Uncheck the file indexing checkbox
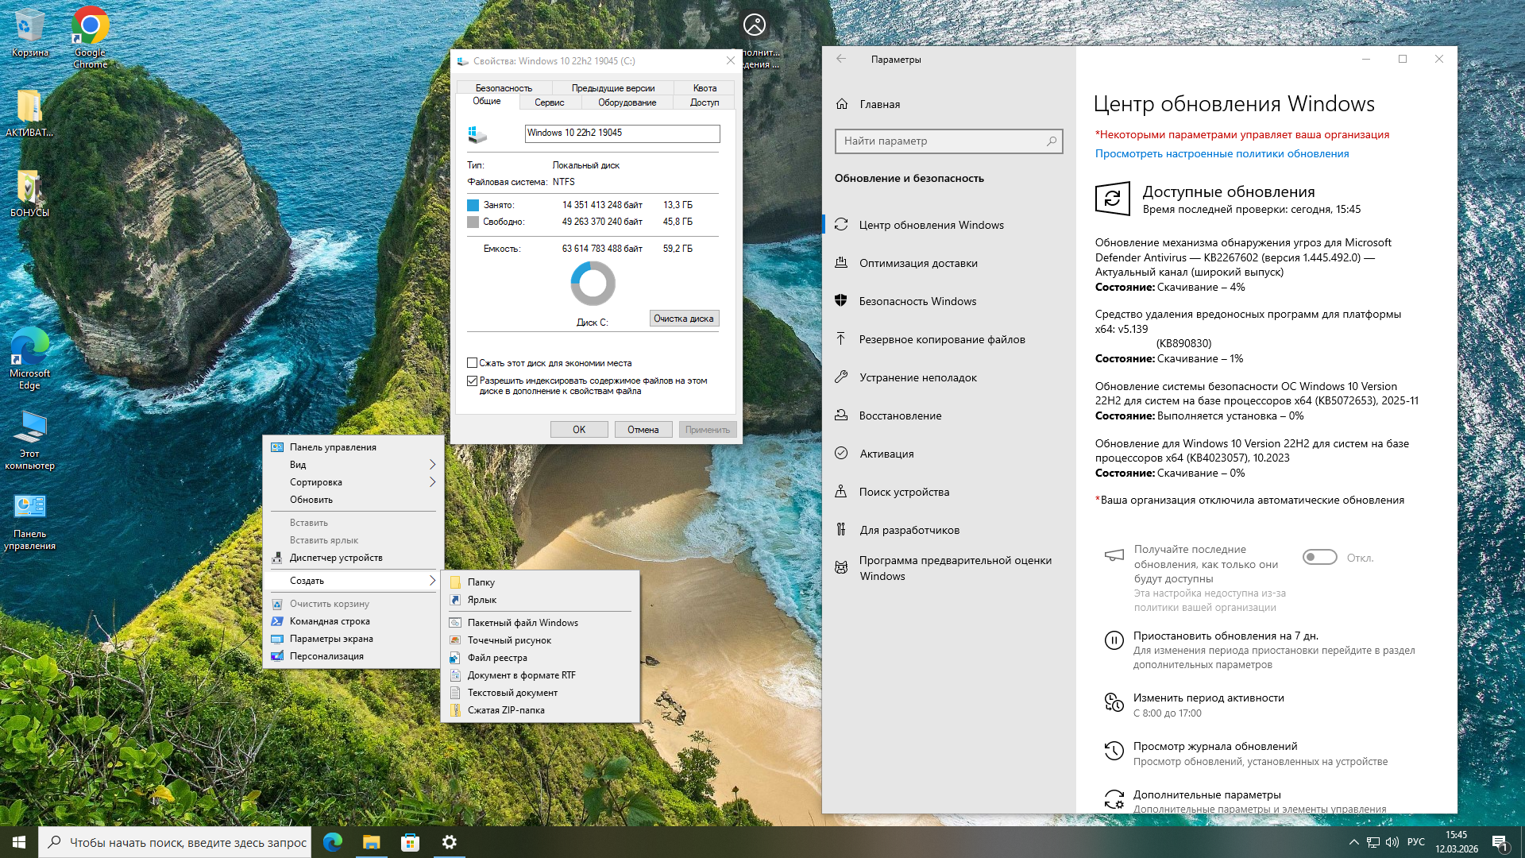Image resolution: width=1525 pixels, height=858 pixels. [x=473, y=381]
